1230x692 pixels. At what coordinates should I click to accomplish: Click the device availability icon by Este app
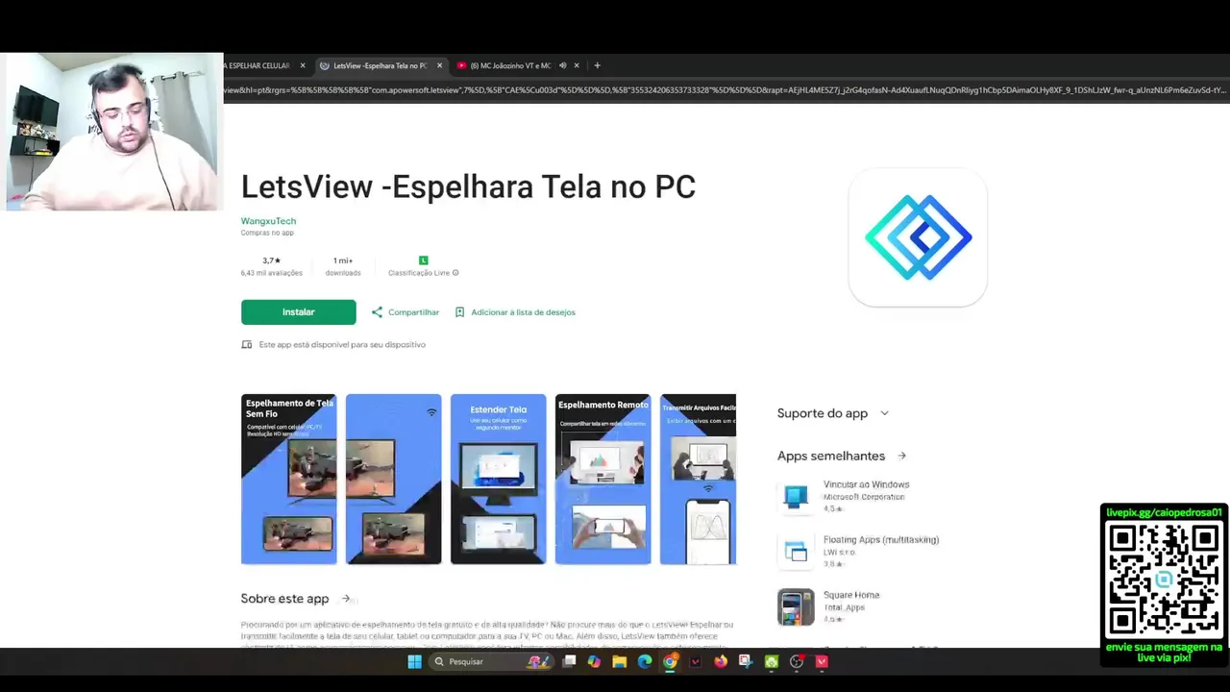(x=247, y=344)
